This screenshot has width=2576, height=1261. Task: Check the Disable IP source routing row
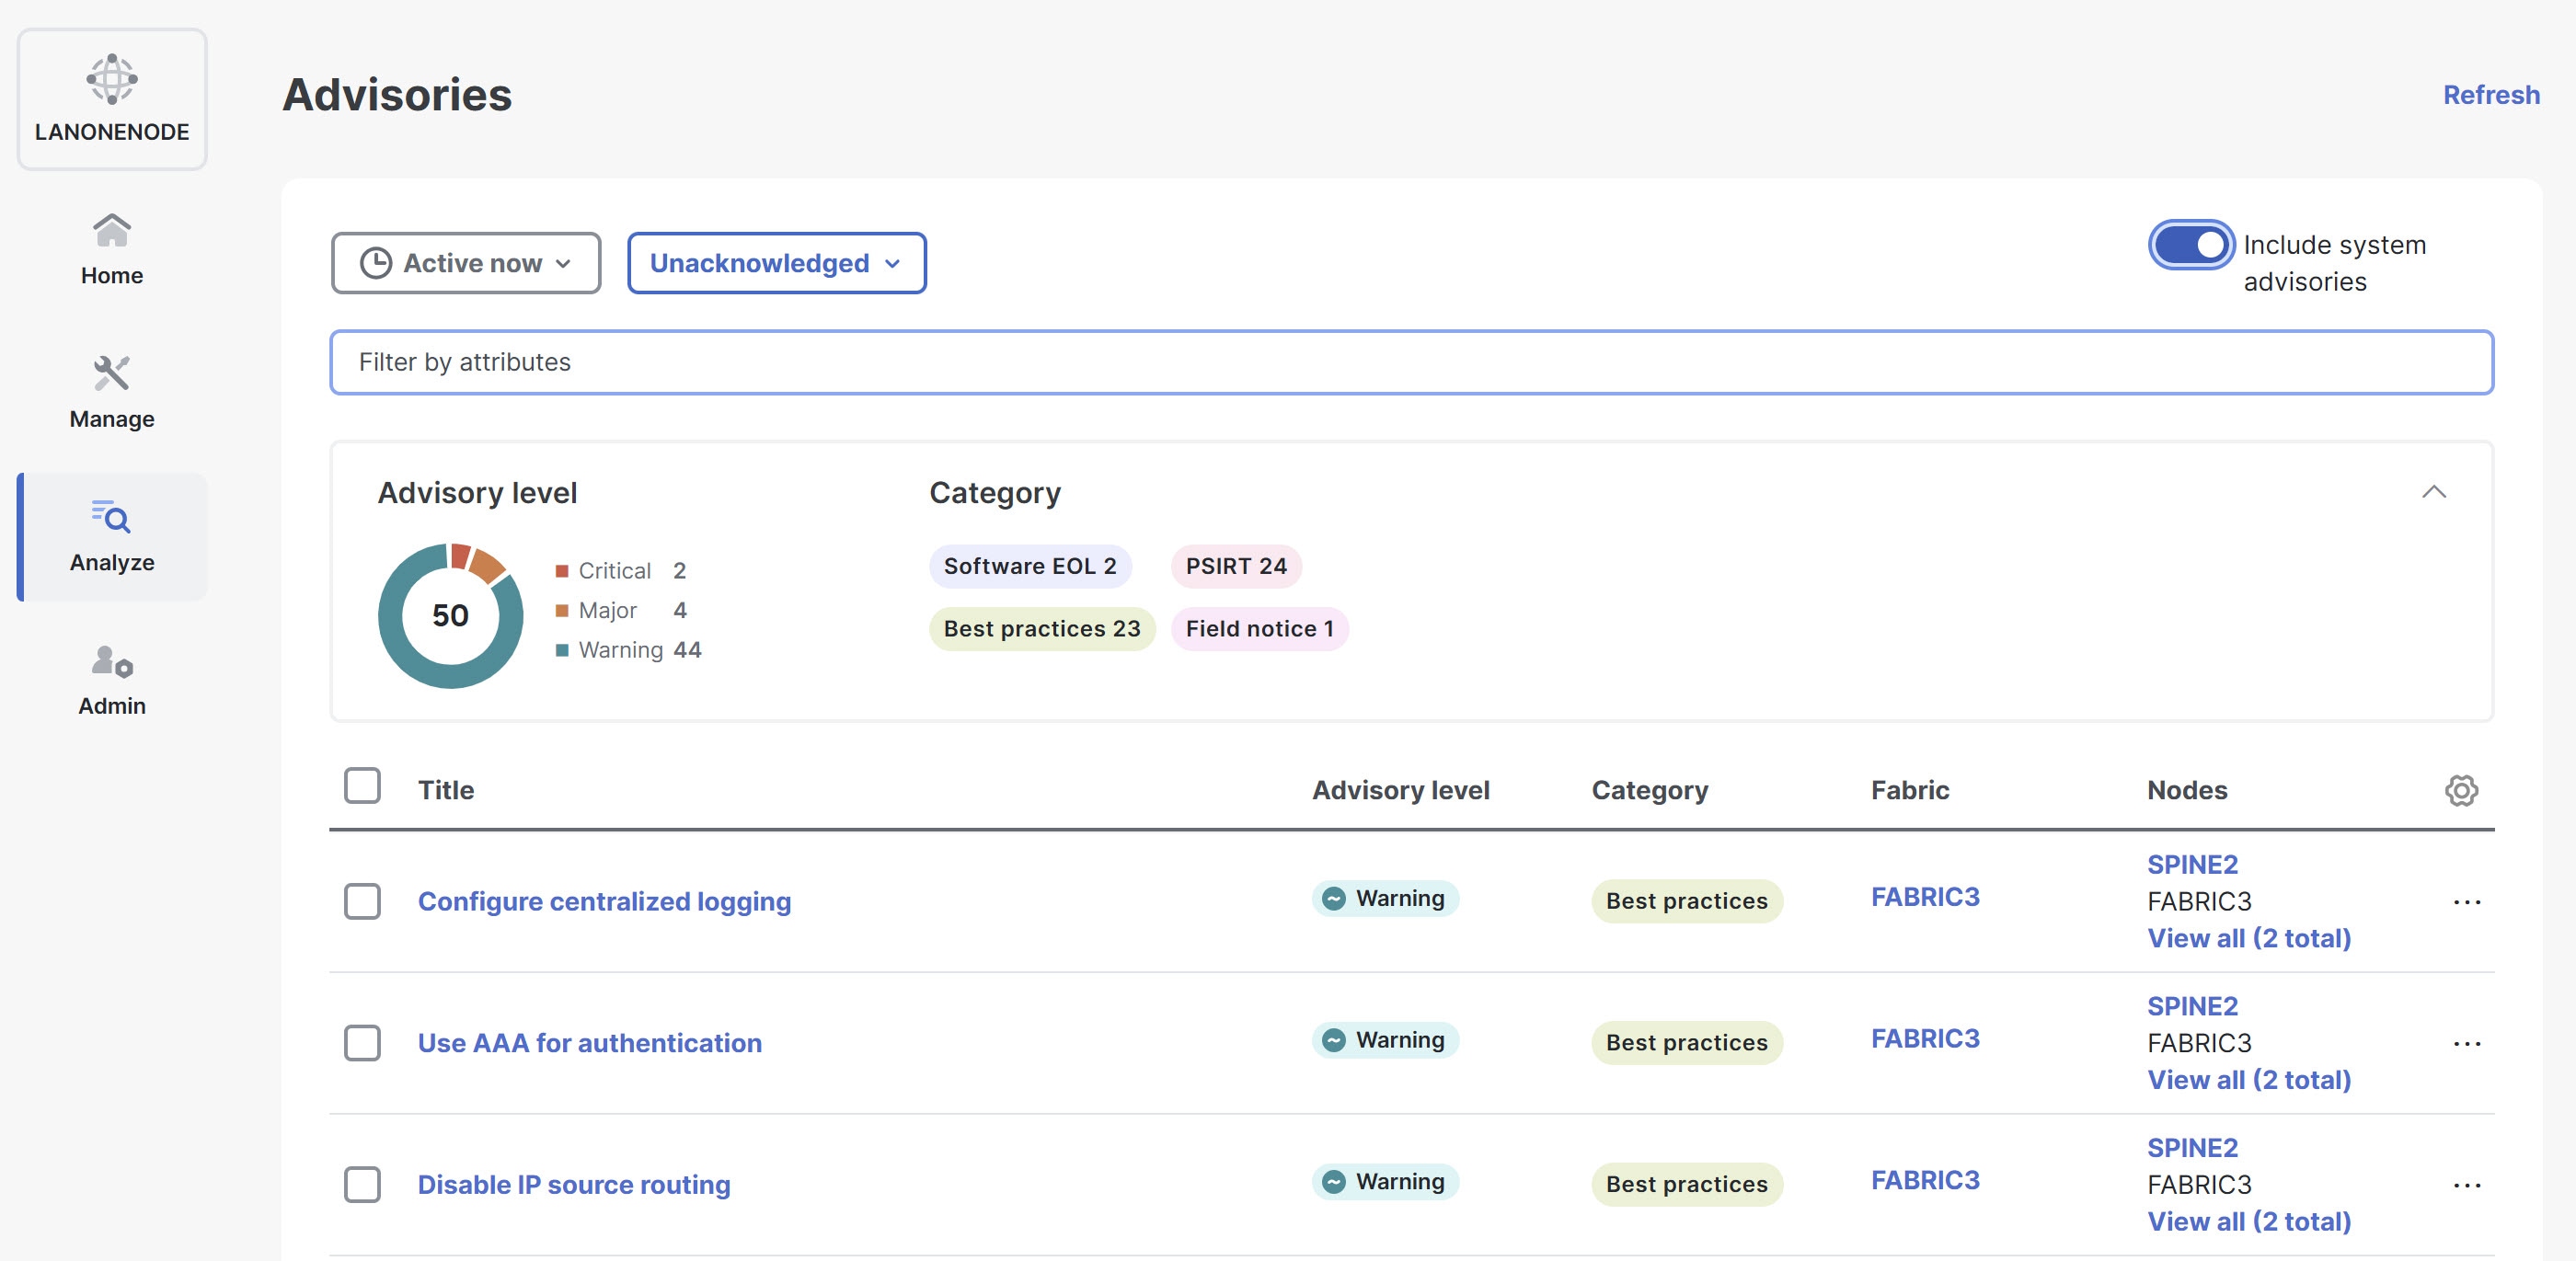362,1185
